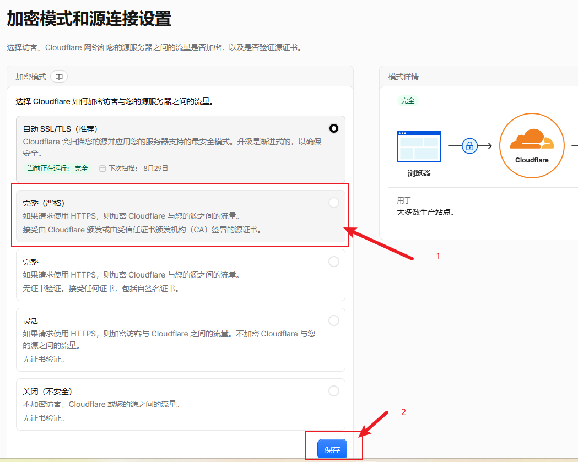Select the 关闭（不安全）radio button
578x462 pixels.
[x=333, y=391]
